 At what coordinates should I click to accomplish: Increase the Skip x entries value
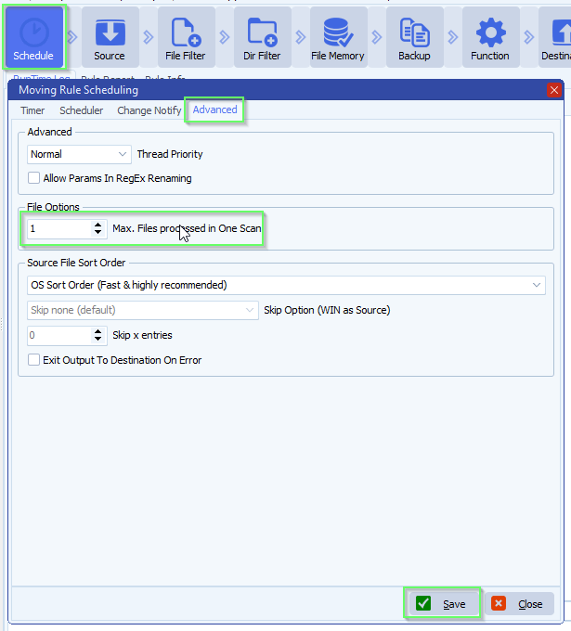[97, 331]
